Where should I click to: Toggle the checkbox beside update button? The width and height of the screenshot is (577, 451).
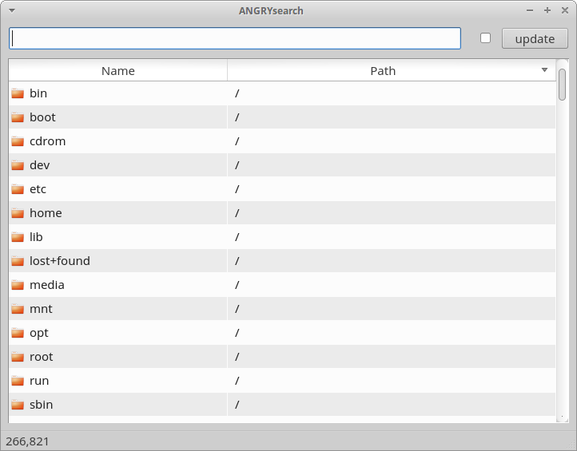pos(485,38)
